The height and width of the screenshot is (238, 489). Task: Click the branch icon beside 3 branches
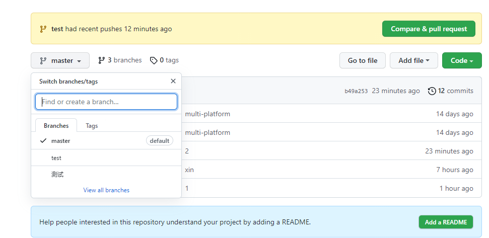(x=101, y=60)
